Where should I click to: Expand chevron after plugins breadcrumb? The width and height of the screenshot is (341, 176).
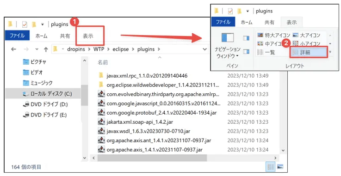[159, 49]
